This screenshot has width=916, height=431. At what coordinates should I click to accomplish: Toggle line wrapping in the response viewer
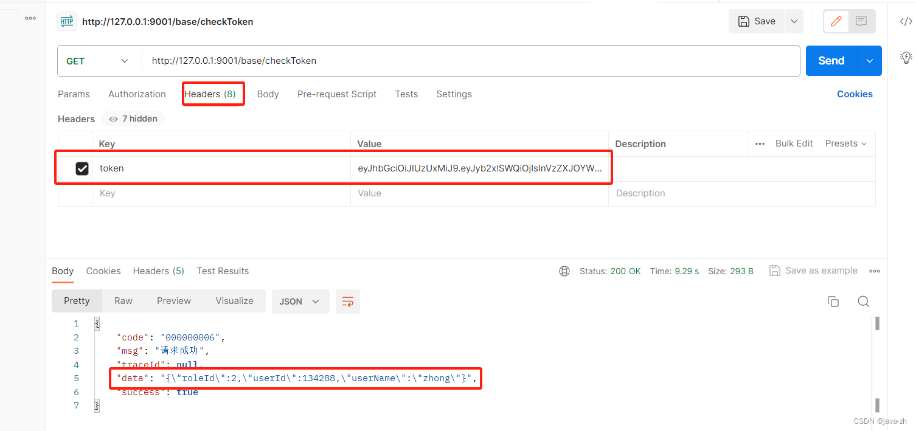click(x=347, y=301)
